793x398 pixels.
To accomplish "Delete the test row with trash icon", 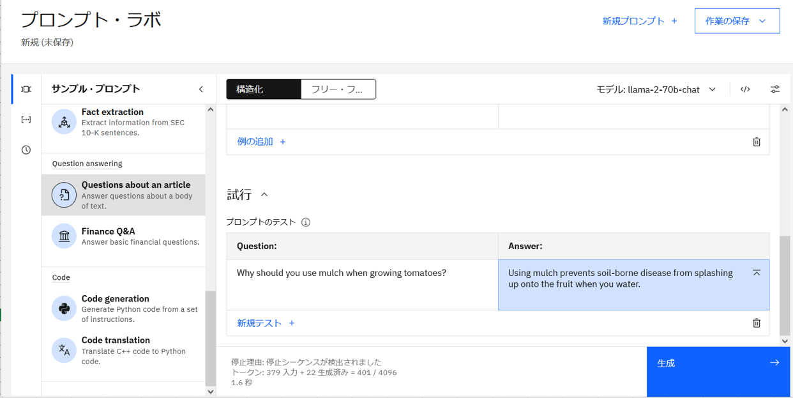I will (757, 323).
